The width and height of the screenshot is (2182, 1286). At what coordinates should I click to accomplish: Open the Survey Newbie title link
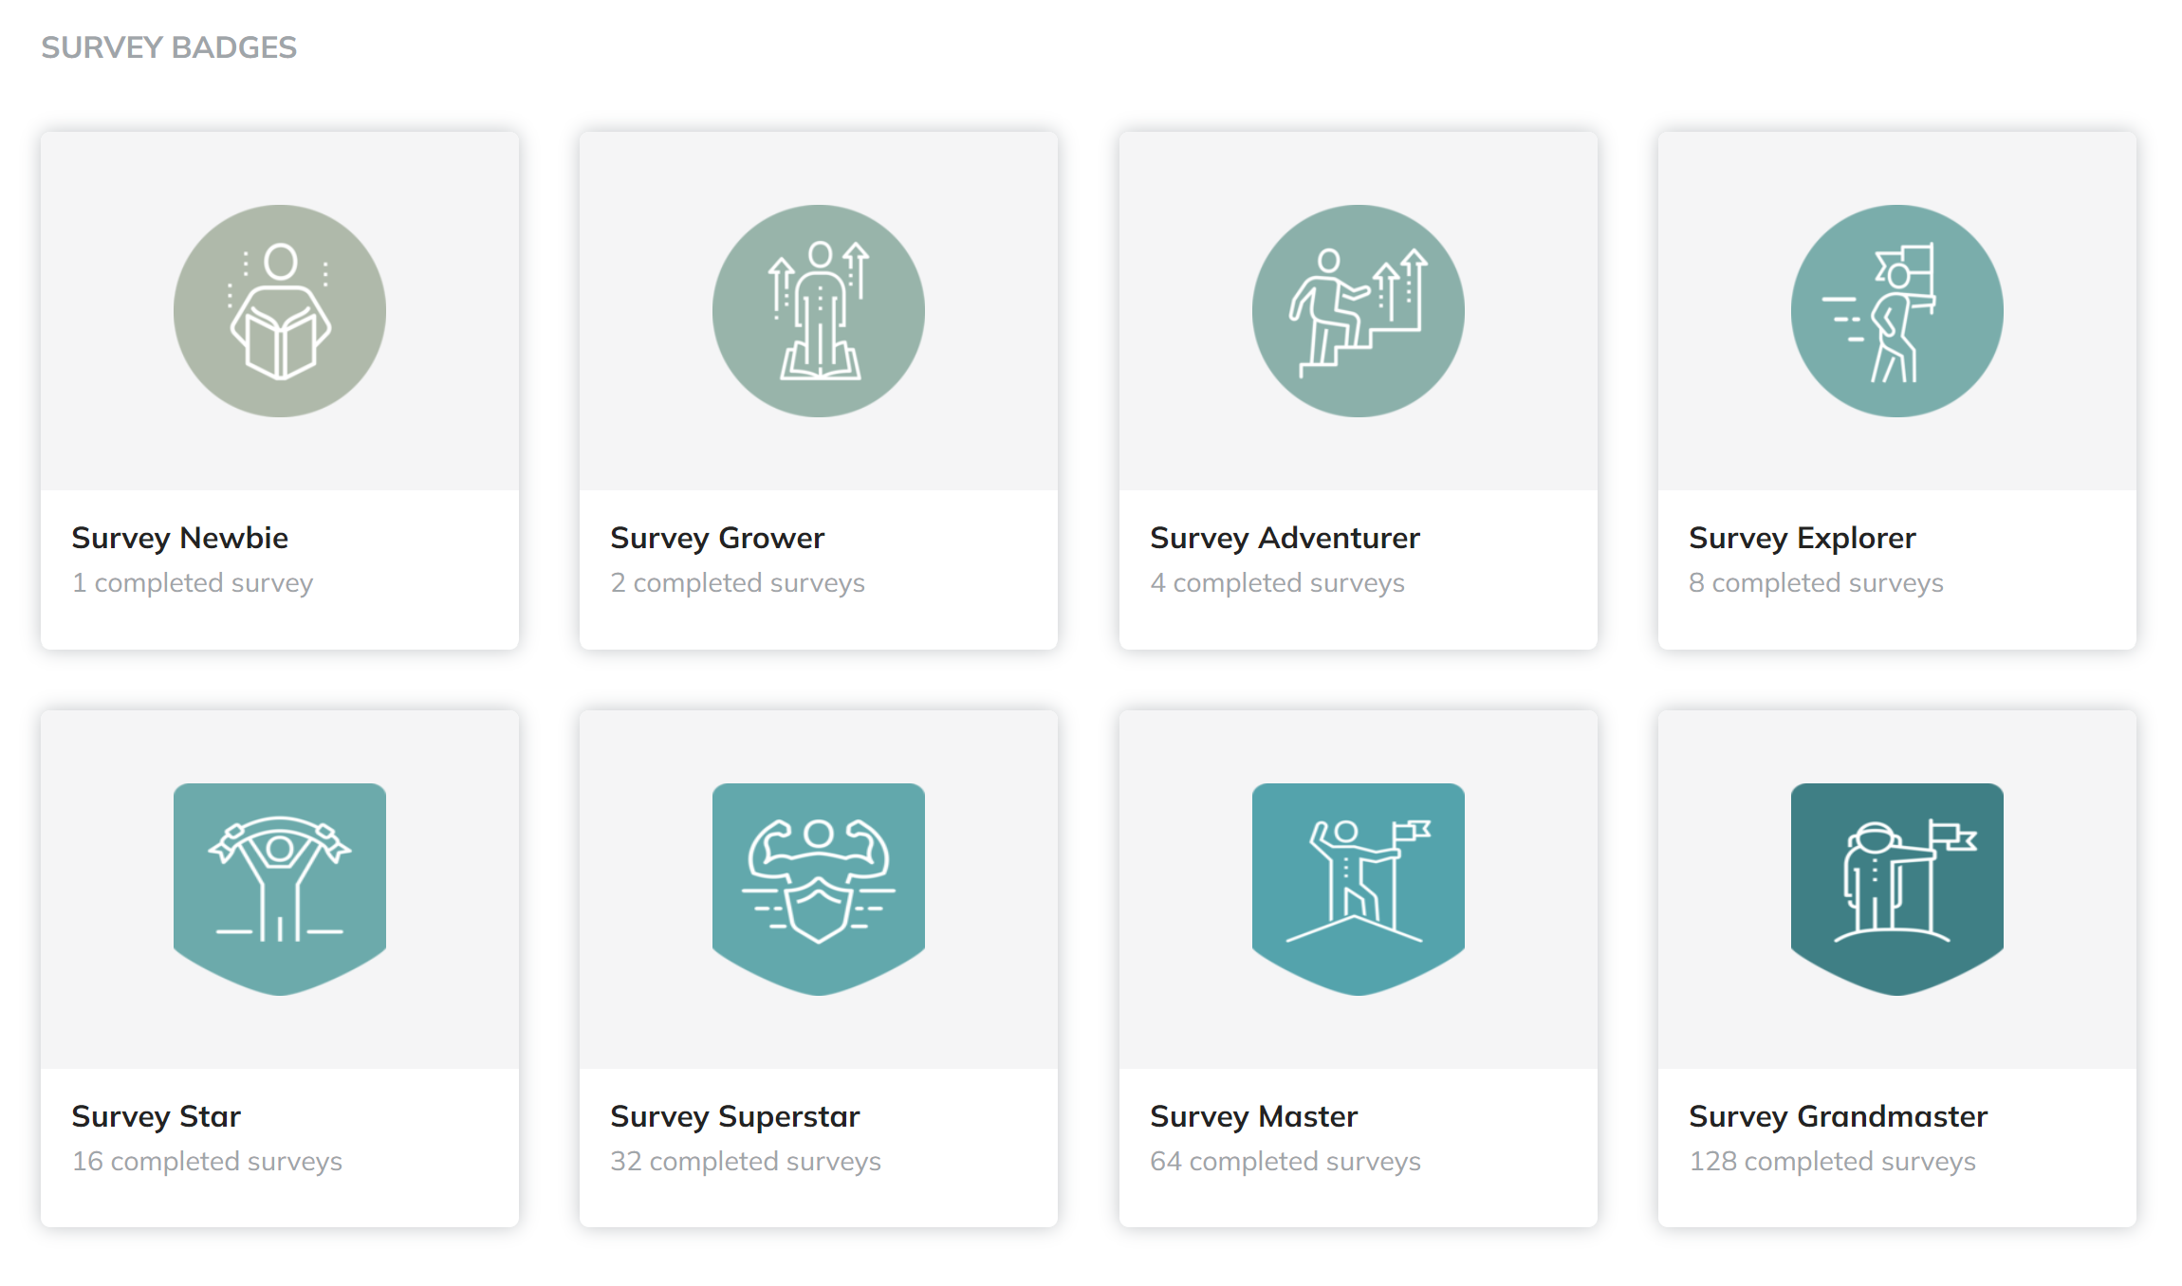180,538
